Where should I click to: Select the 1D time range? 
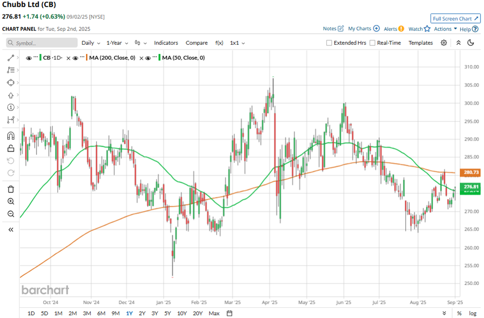pyautogui.click(x=31, y=313)
